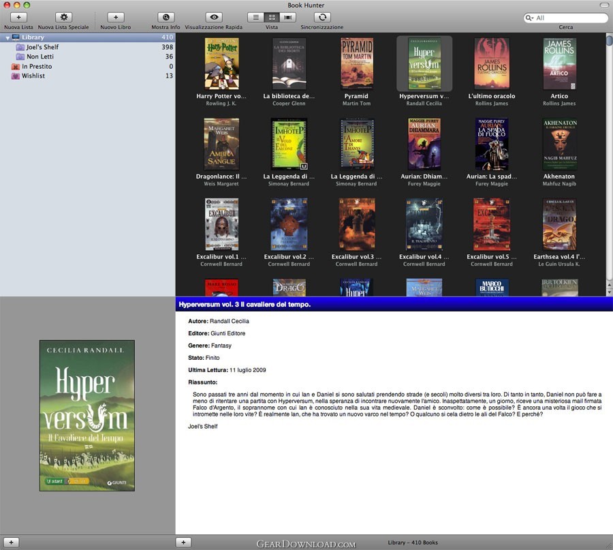
Task: Click the Cerca search field
Action: pos(566,18)
